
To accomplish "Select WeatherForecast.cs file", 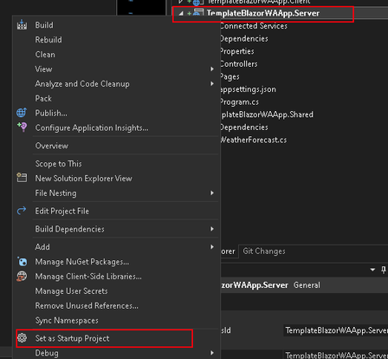I will 253,140.
